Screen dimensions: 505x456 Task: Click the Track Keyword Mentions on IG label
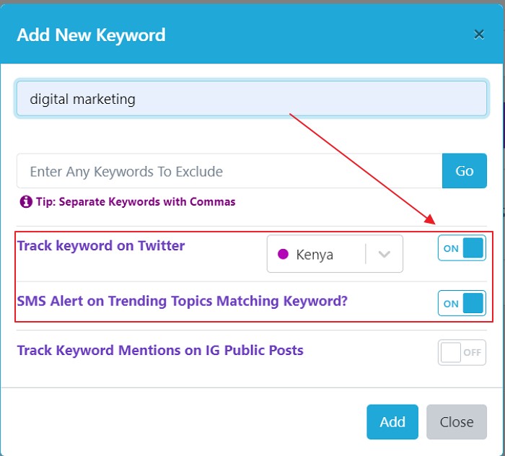click(160, 351)
